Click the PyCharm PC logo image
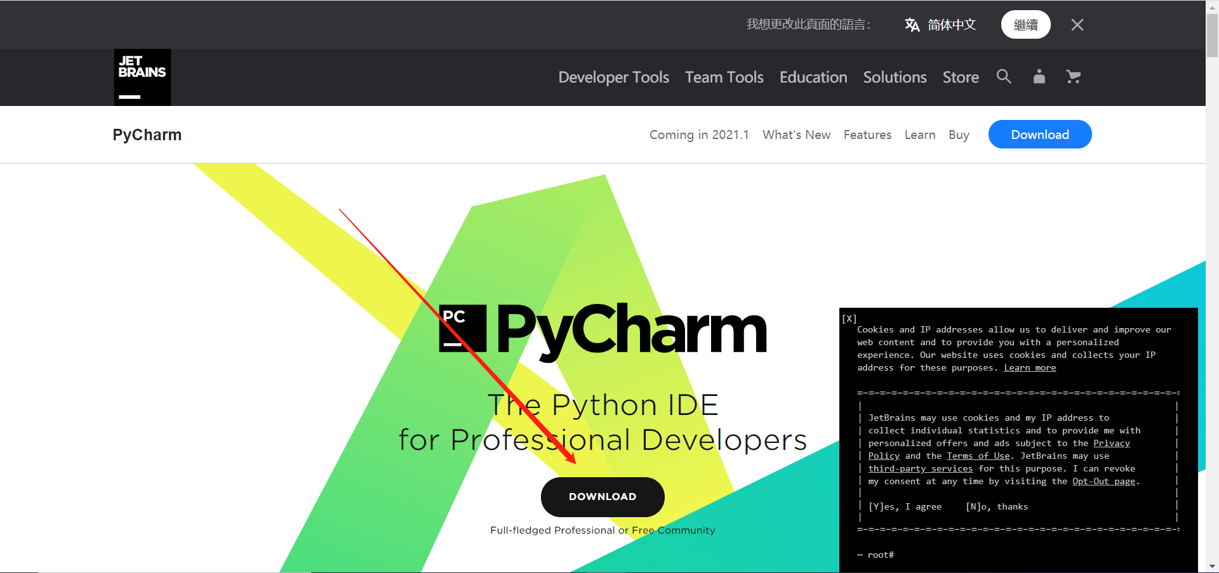This screenshot has width=1219, height=573. (463, 329)
